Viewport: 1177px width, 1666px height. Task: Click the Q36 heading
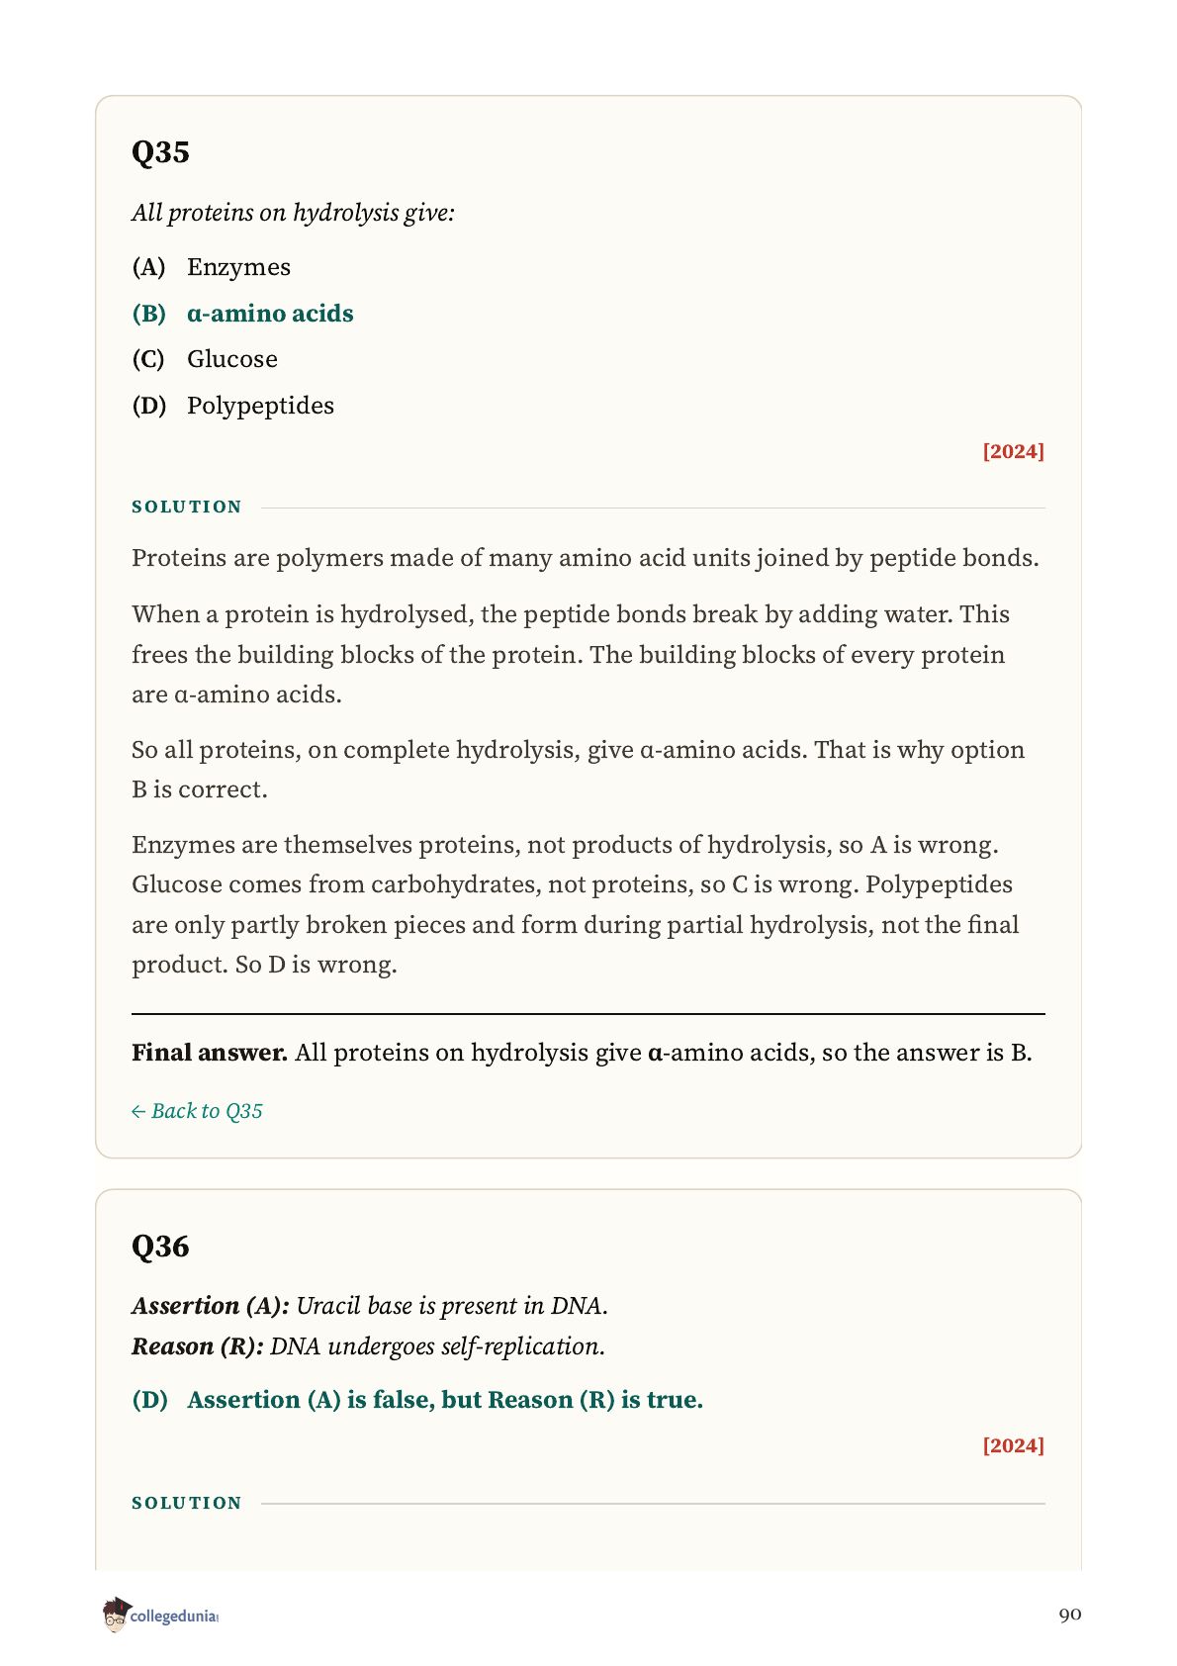coord(160,1247)
